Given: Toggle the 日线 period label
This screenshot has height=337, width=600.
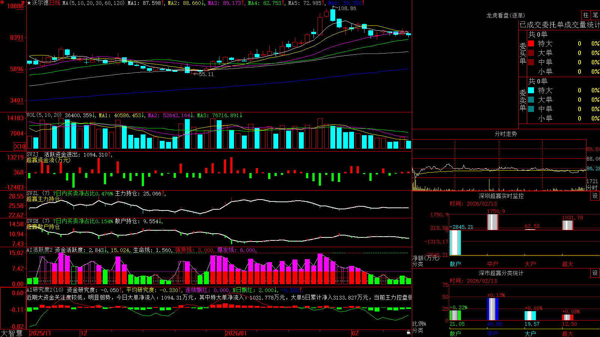Looking at the screenshot, I should point(55,3).
